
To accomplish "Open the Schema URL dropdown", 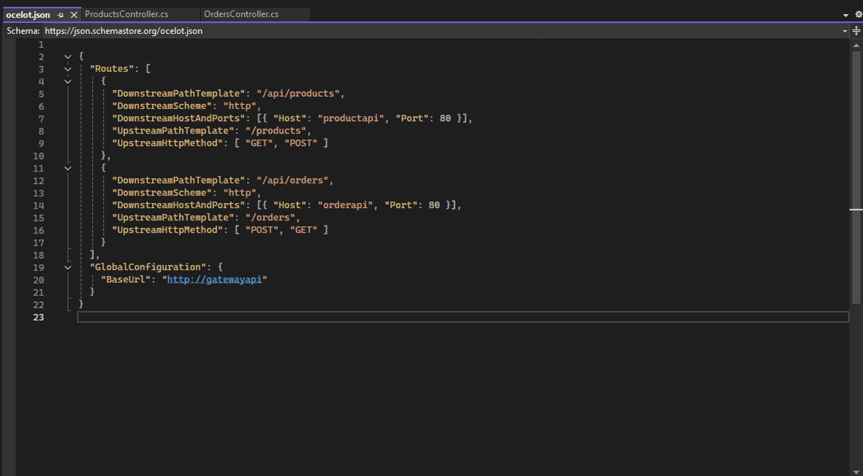I will pyautogui.click(x=845, y=31).
